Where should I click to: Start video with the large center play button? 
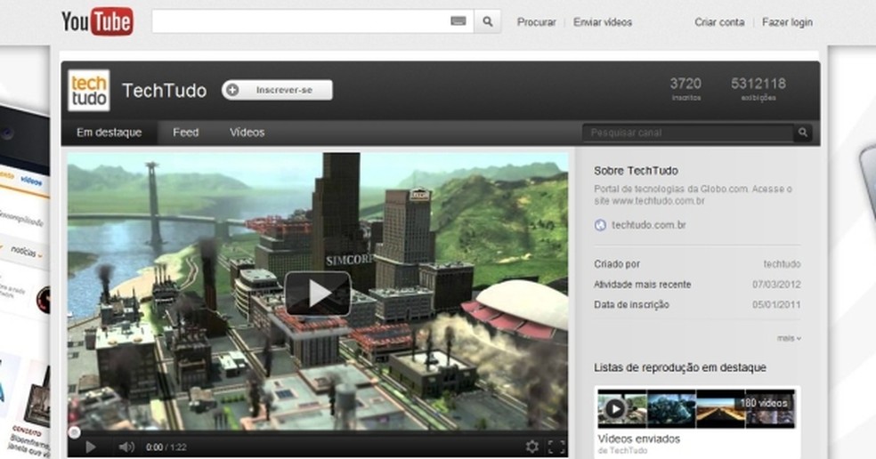[318, 294]
